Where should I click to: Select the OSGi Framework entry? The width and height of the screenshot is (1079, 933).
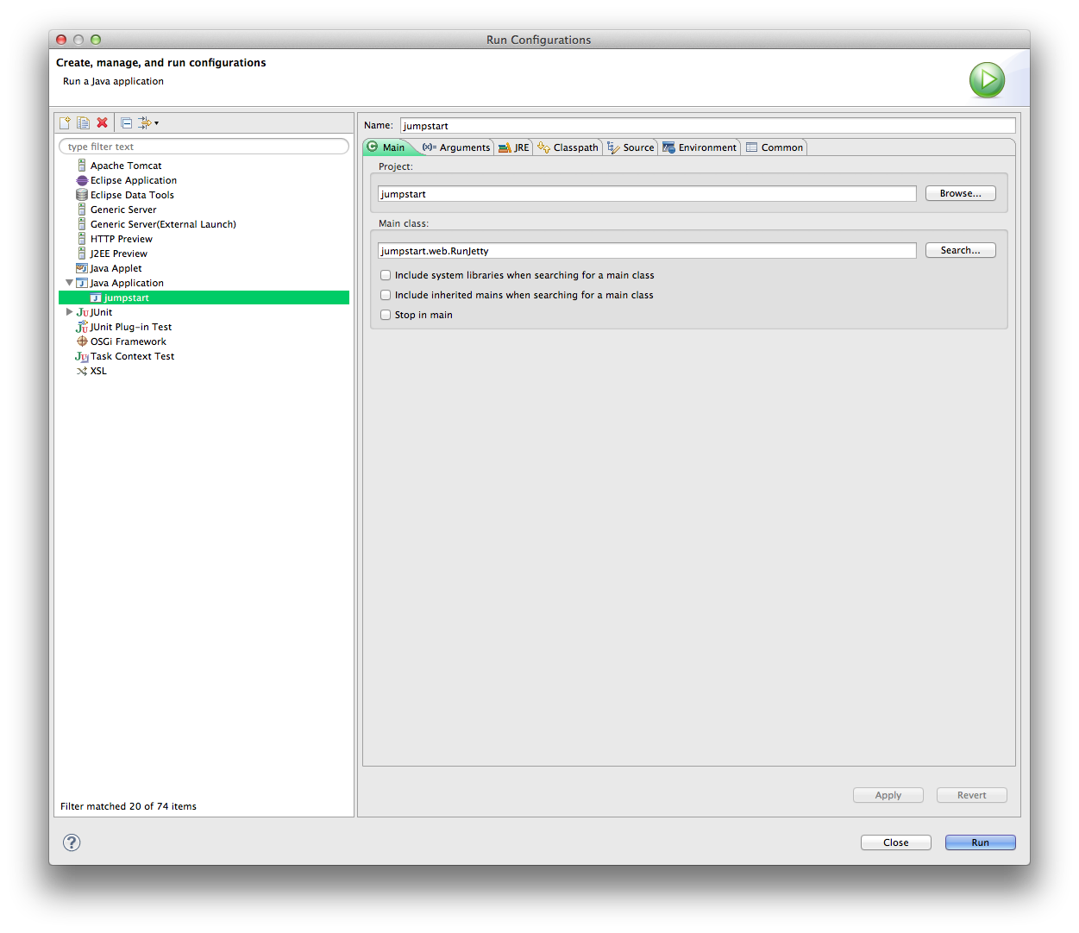pyautogui.click(x=128, y=341)
